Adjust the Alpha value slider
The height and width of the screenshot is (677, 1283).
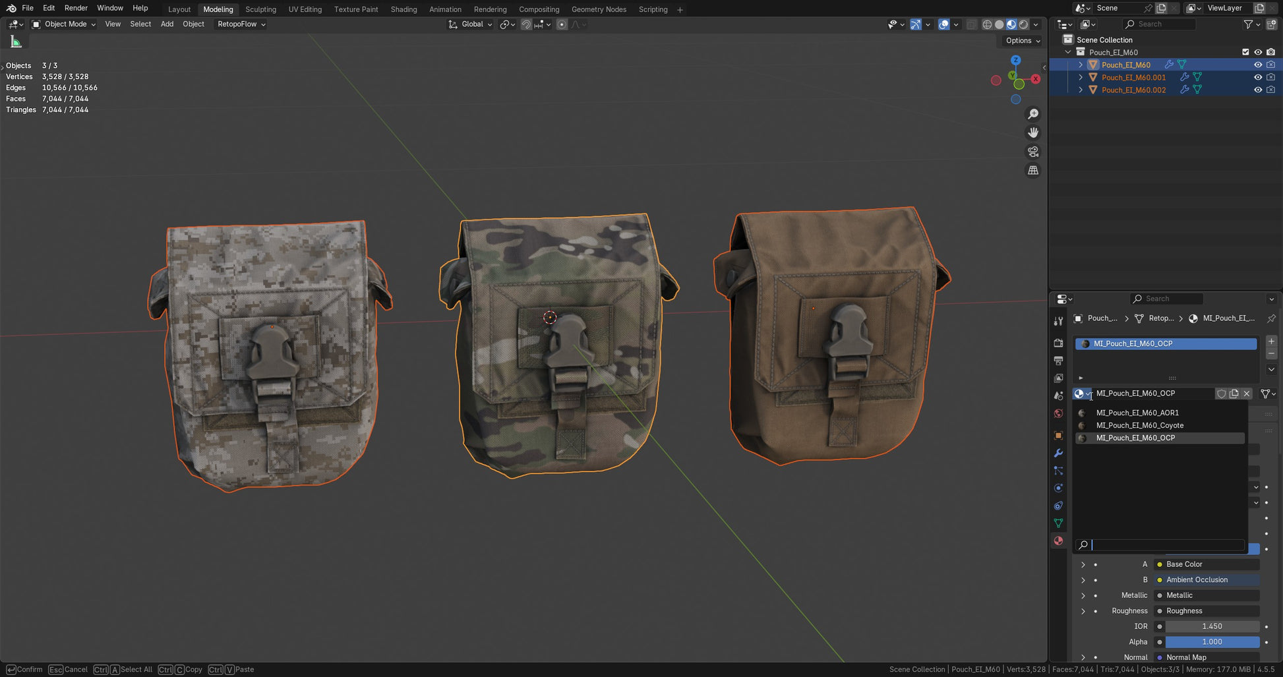click(x=1212, y=641)
